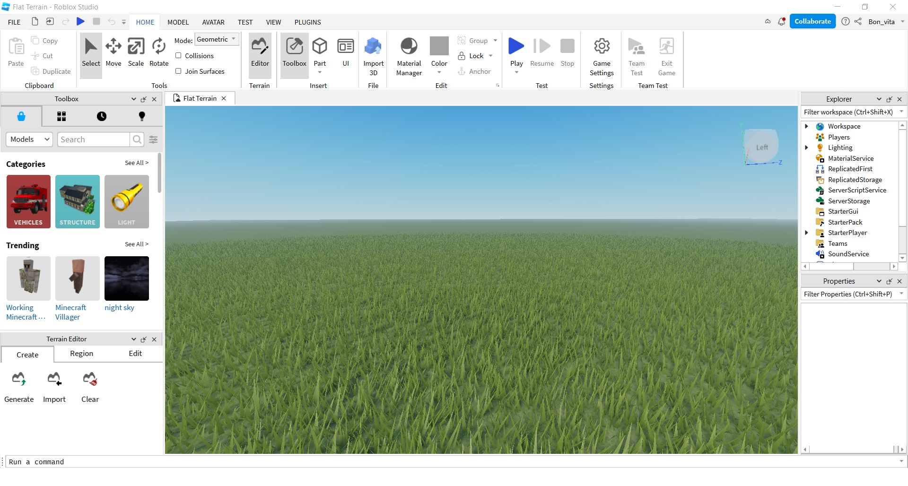Enable the Collisions checkbox
The image size is (908, 486).
coord(179,56)
